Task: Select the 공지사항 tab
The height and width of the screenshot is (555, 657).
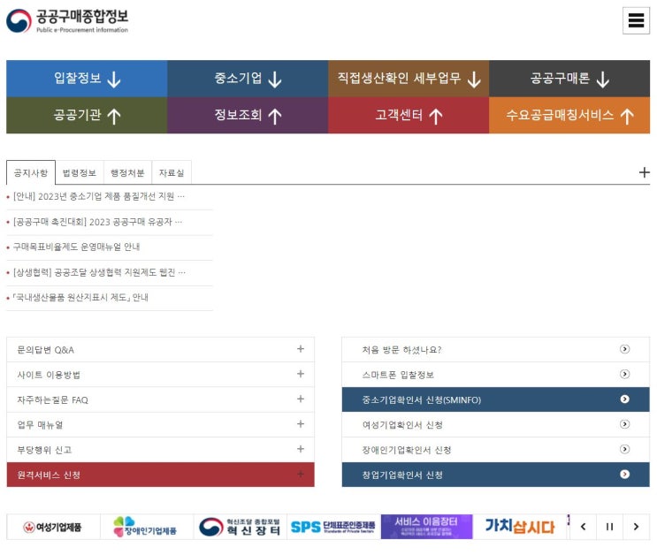Action: point(31,172)
